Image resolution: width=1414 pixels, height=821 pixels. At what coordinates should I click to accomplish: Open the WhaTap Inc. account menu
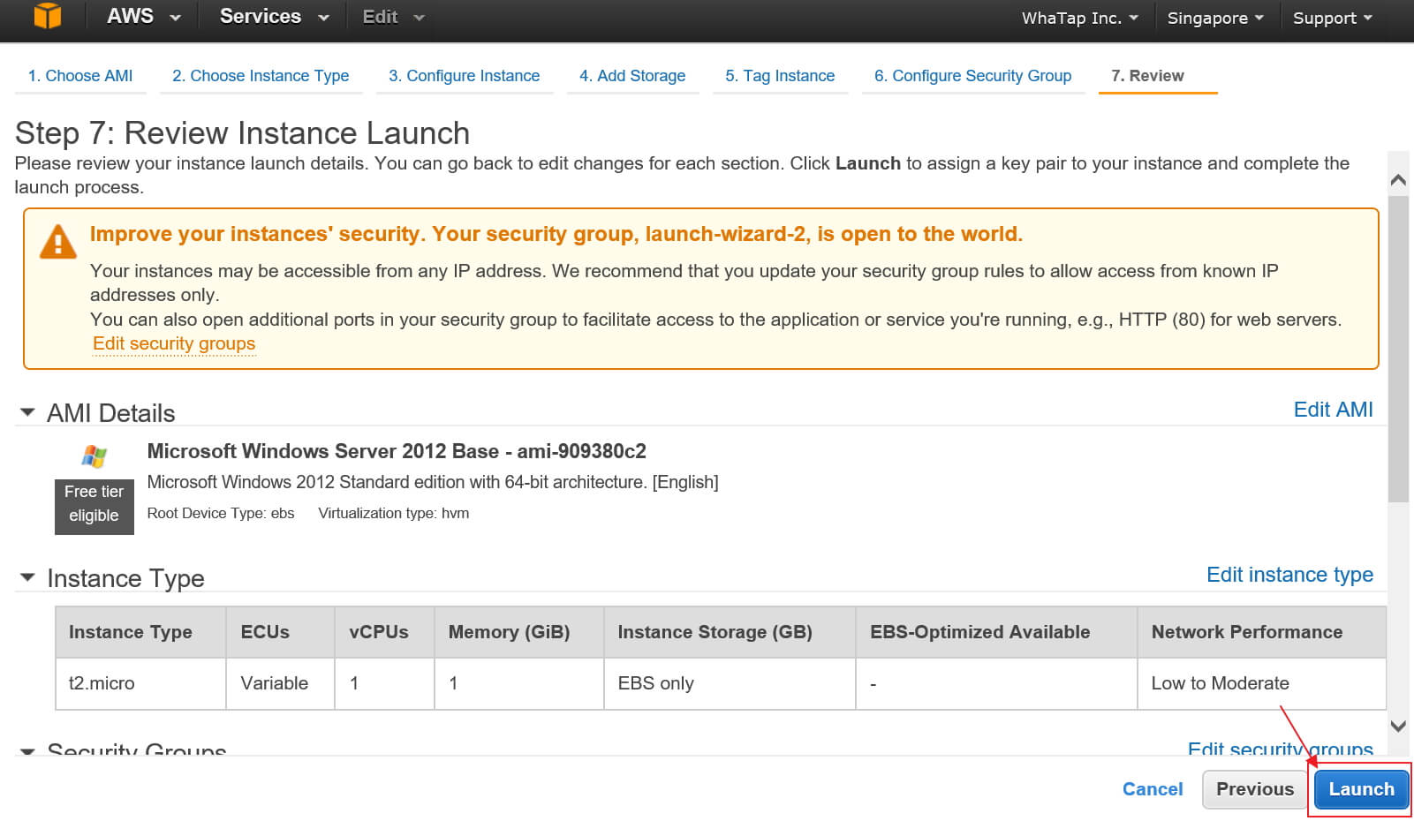point(1079,18)
